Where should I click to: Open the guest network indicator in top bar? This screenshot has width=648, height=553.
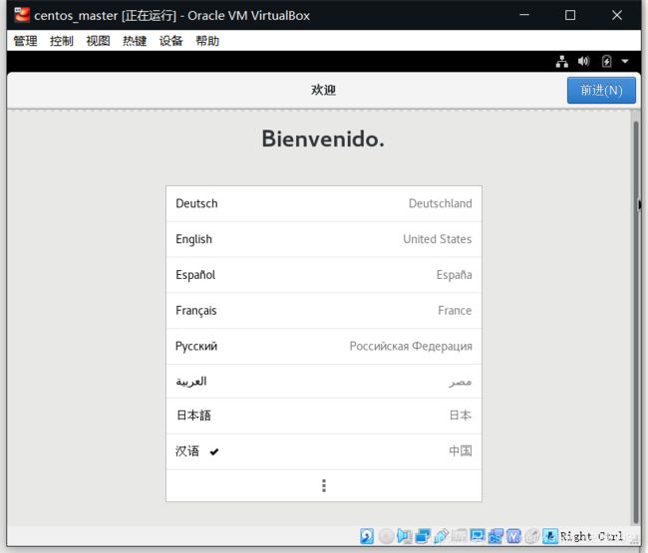tap(561, 62)
